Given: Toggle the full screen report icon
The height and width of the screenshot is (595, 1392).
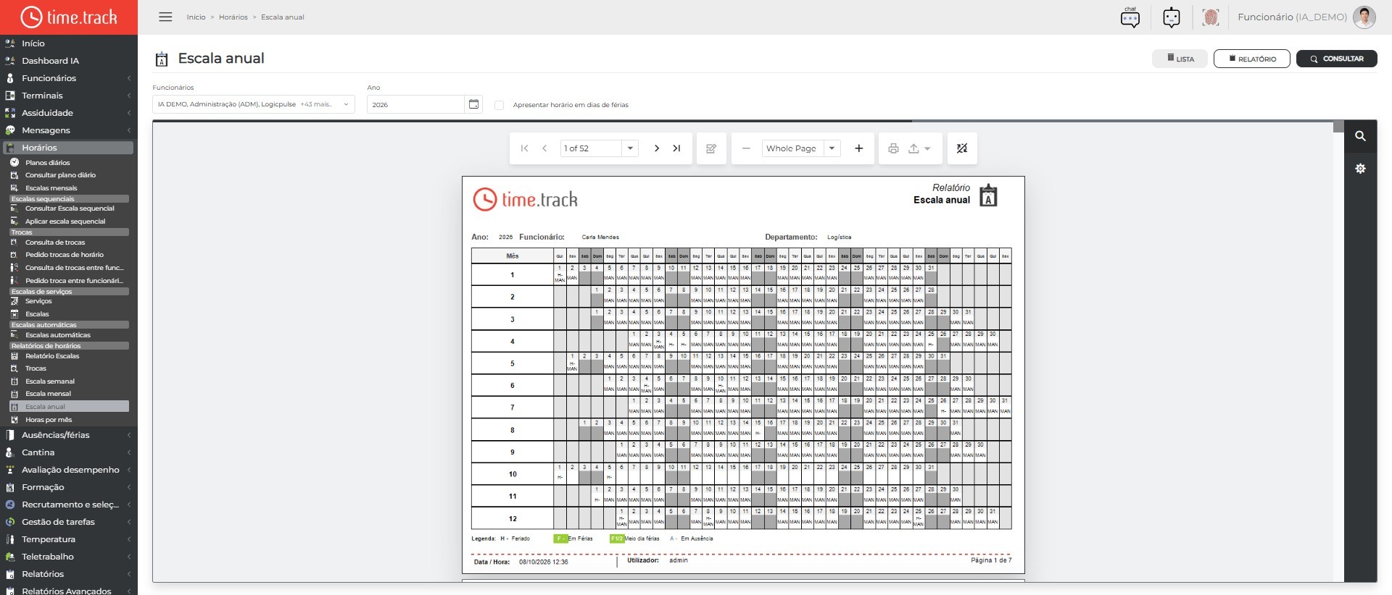Looking at the screenshot, I should tap(962, 148).
